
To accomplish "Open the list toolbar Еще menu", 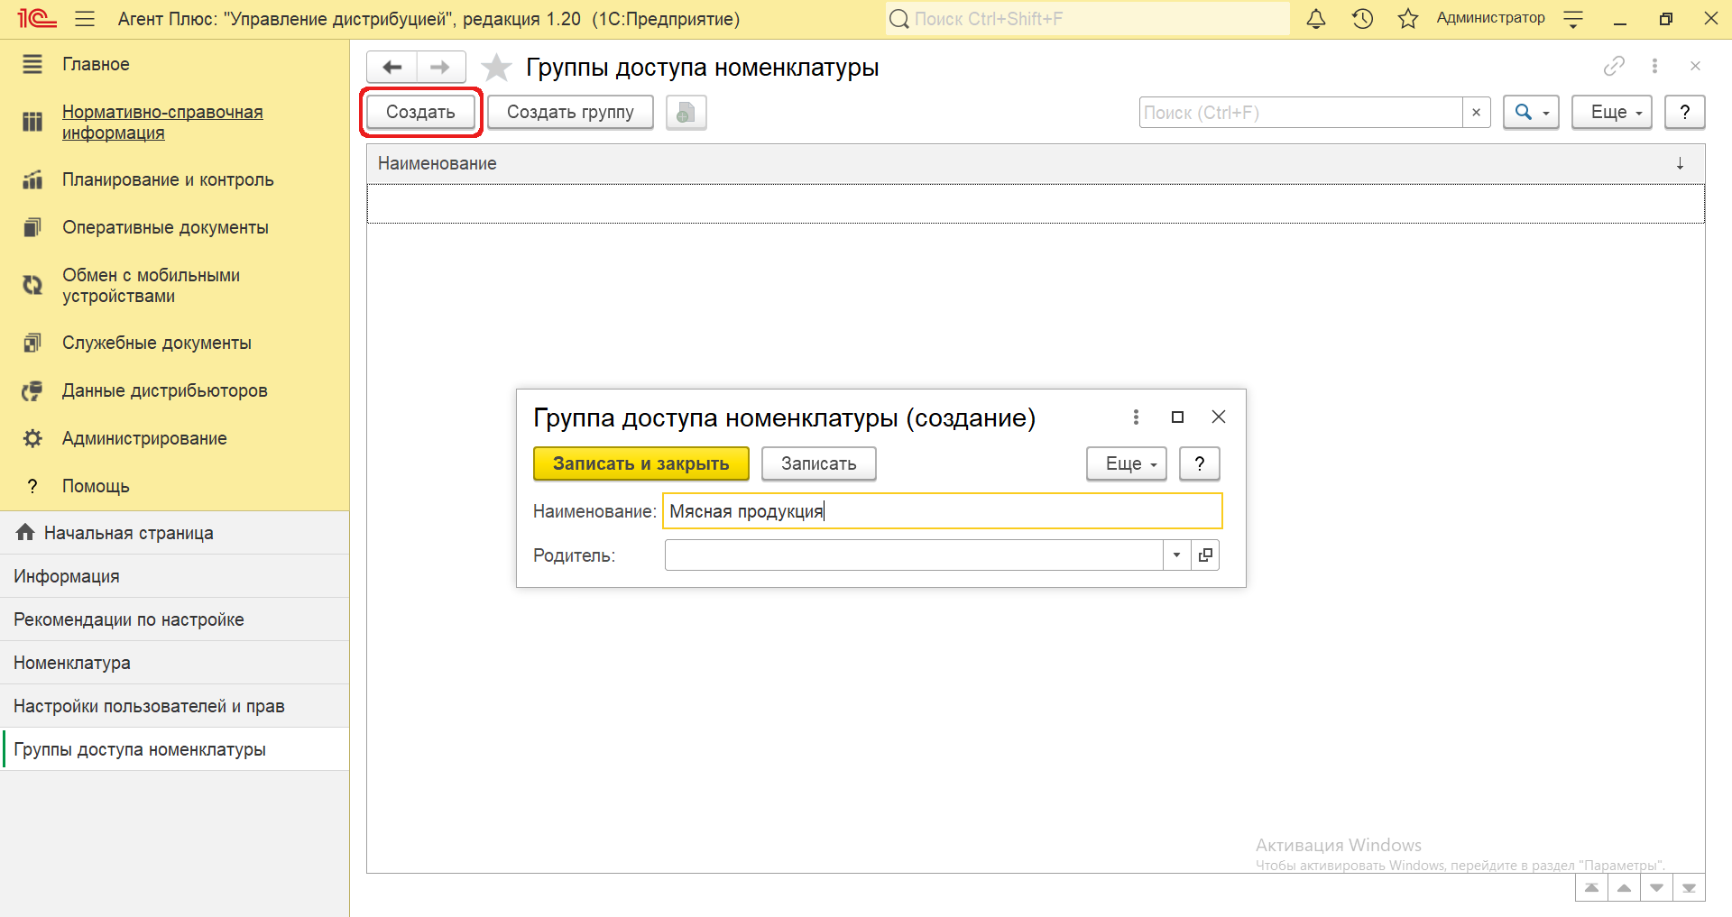I will (1611, 113).
